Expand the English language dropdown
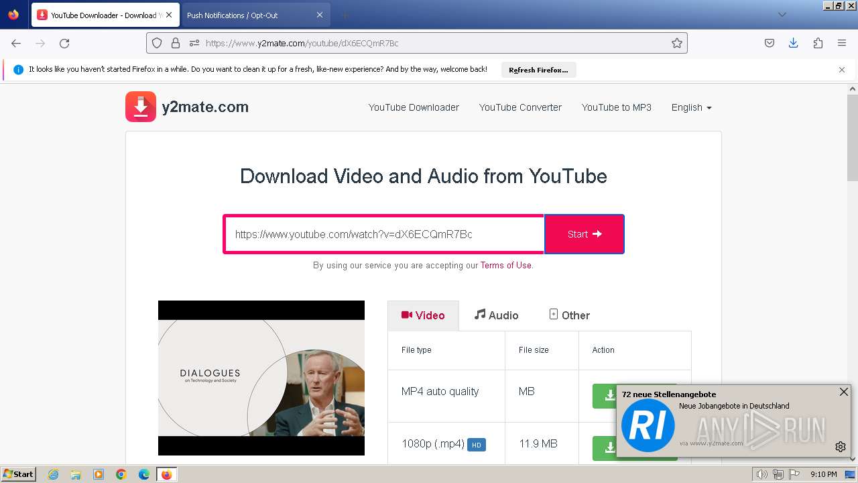Viewport: 858px width, 483px height. pyautogui.click(x=691, y=107)
